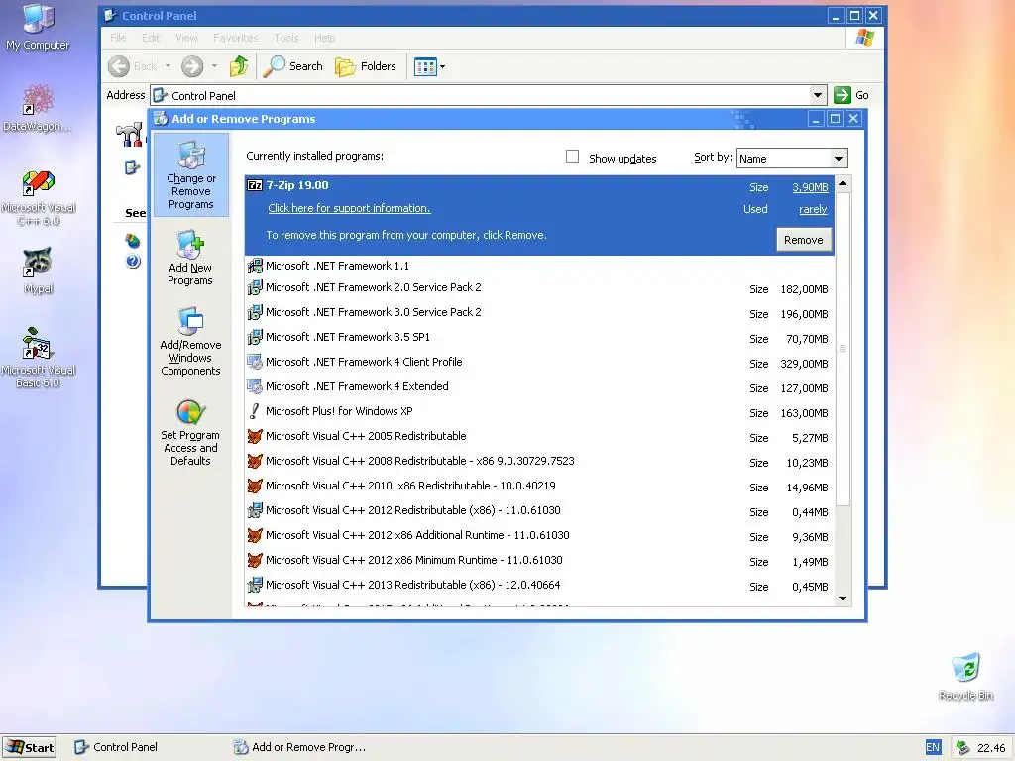The width and height of the screenshot is (1015, 761).
Task: Launch the Mypal browser desktop icon
Action: tap(39, 270)
